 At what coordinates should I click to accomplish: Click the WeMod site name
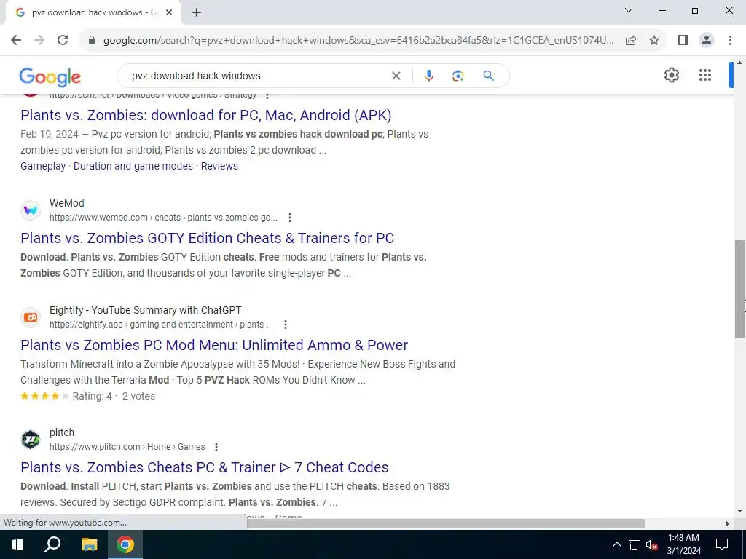[x=66, y=203]
